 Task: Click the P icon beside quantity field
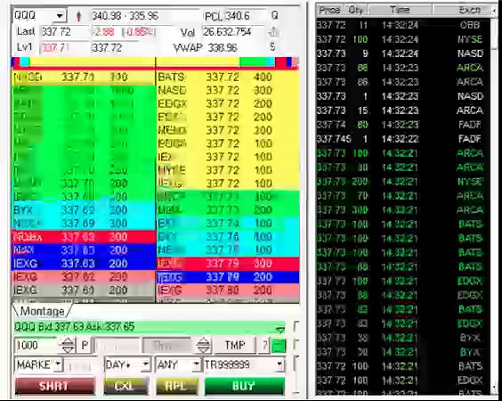click(x=85, y=345)
